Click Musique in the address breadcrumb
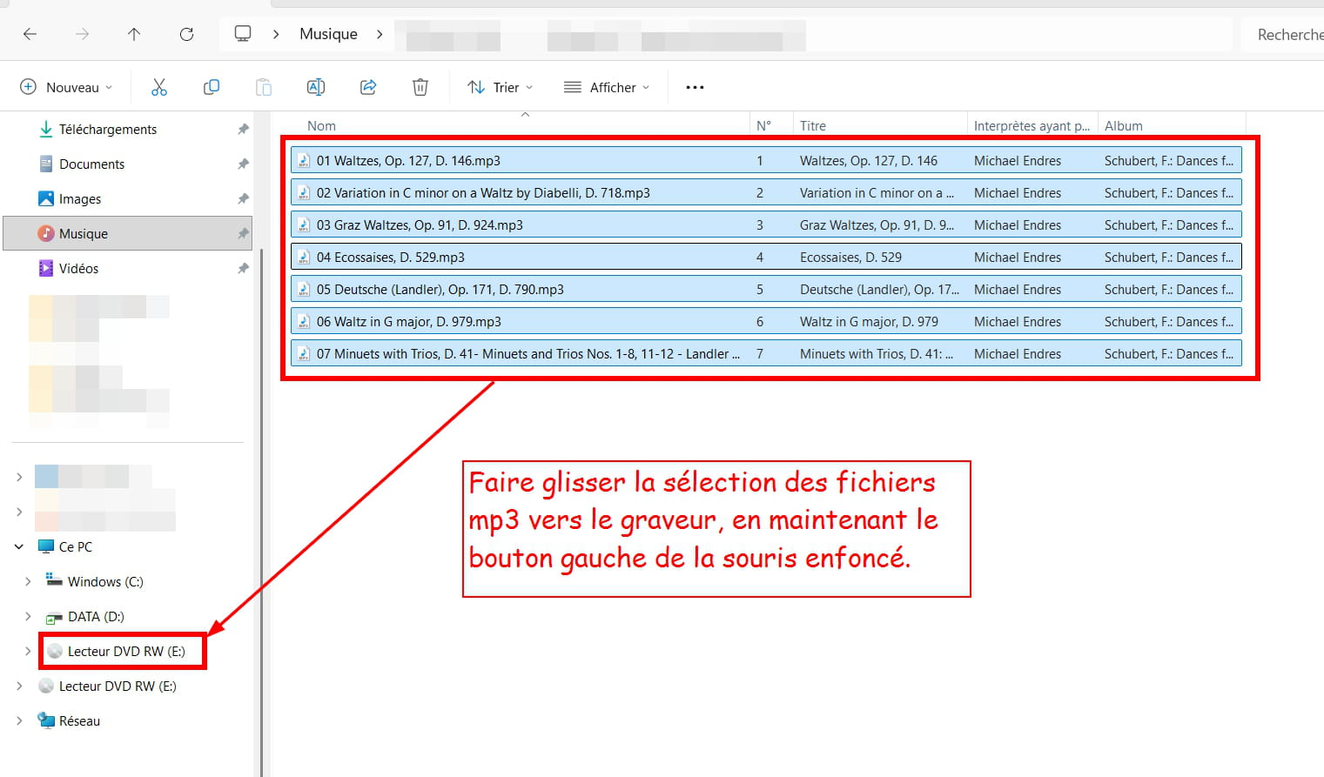1324x777 pixels. pyautogui.click(x=328, y=34)
